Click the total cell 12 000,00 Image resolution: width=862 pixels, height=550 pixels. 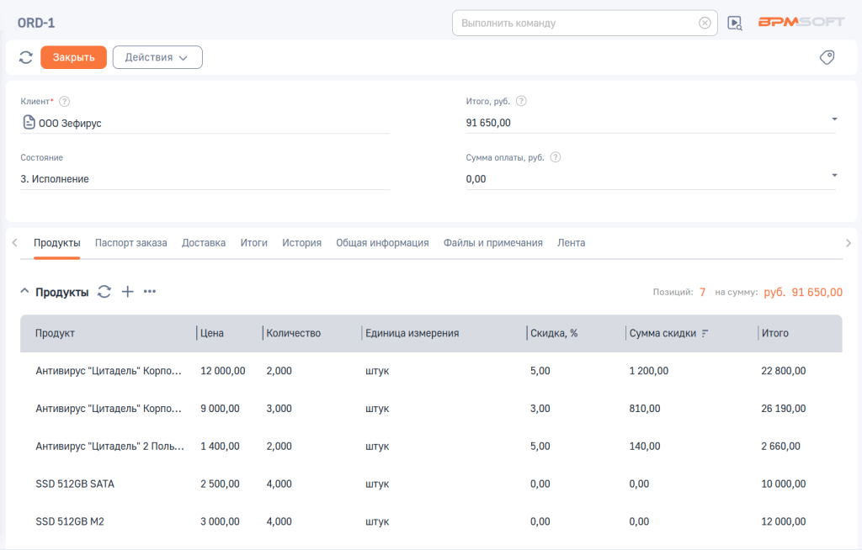[784, 521]
